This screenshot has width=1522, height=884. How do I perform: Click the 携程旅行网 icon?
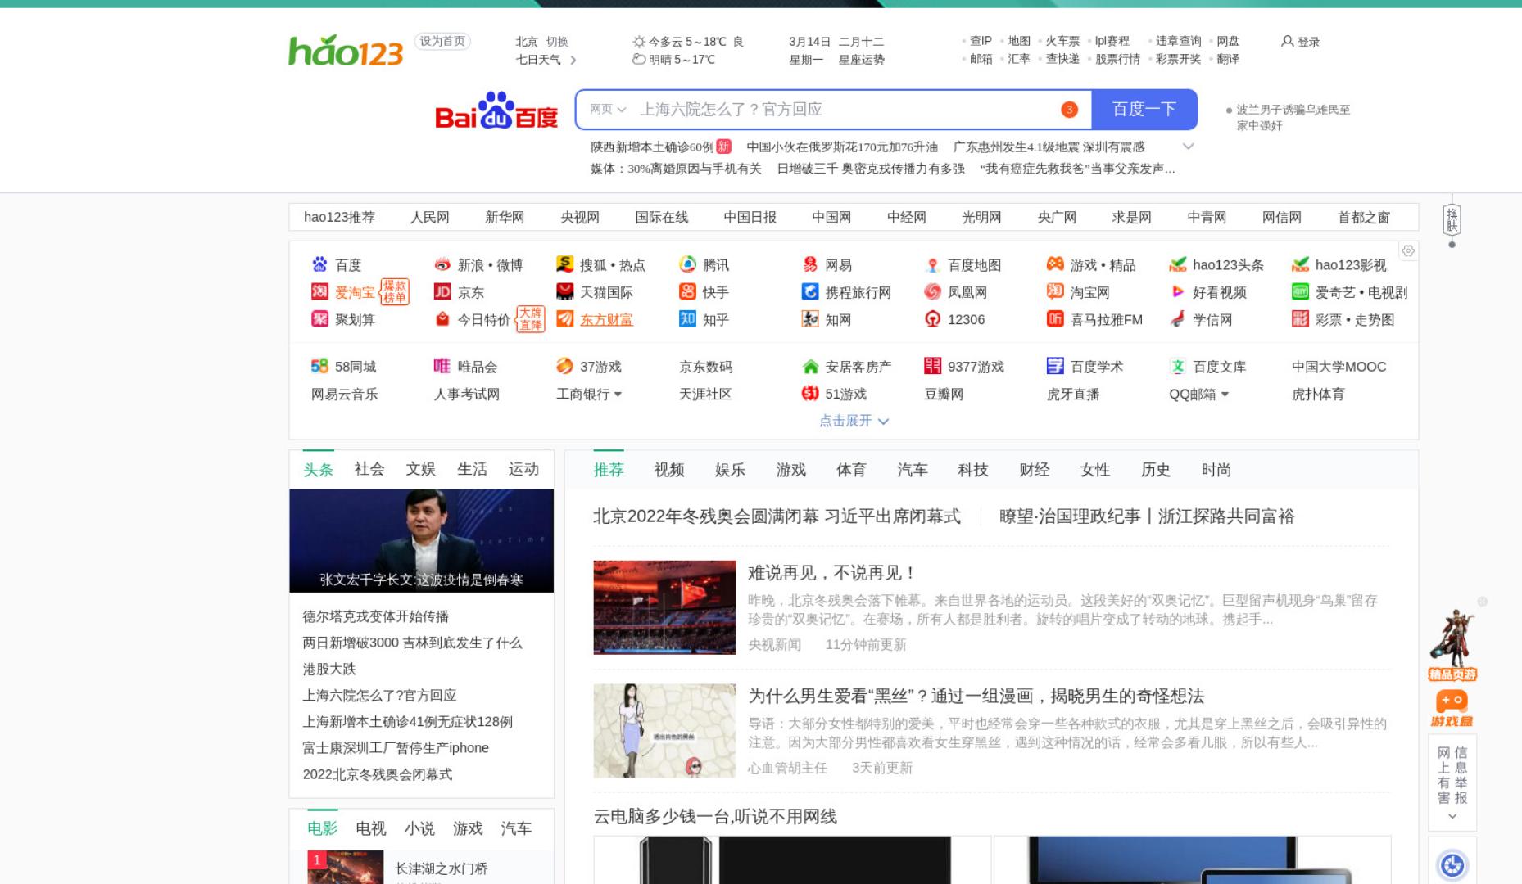pos(810,291)
